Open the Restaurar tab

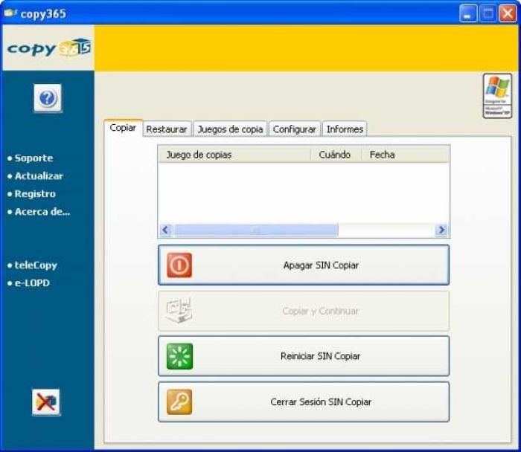pos(167,129)
